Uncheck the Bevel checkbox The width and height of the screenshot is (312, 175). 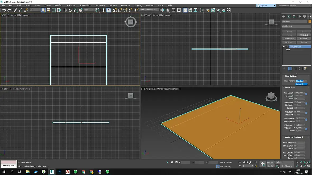(285, 128)
